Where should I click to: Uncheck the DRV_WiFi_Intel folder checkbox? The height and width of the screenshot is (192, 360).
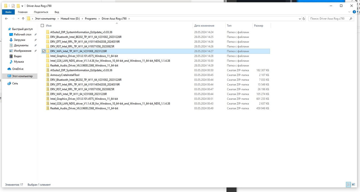44,51
